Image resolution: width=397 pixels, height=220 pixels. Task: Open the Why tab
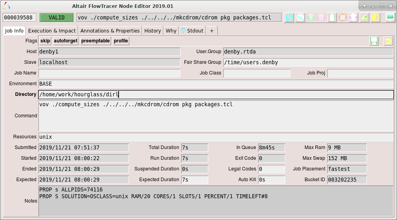(x=171, y=31)
